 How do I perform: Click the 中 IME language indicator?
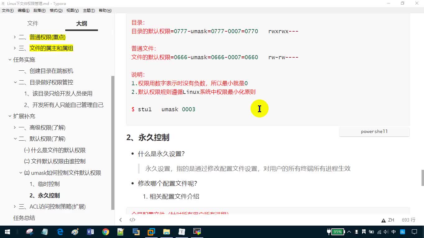click(x=394, y=232)
